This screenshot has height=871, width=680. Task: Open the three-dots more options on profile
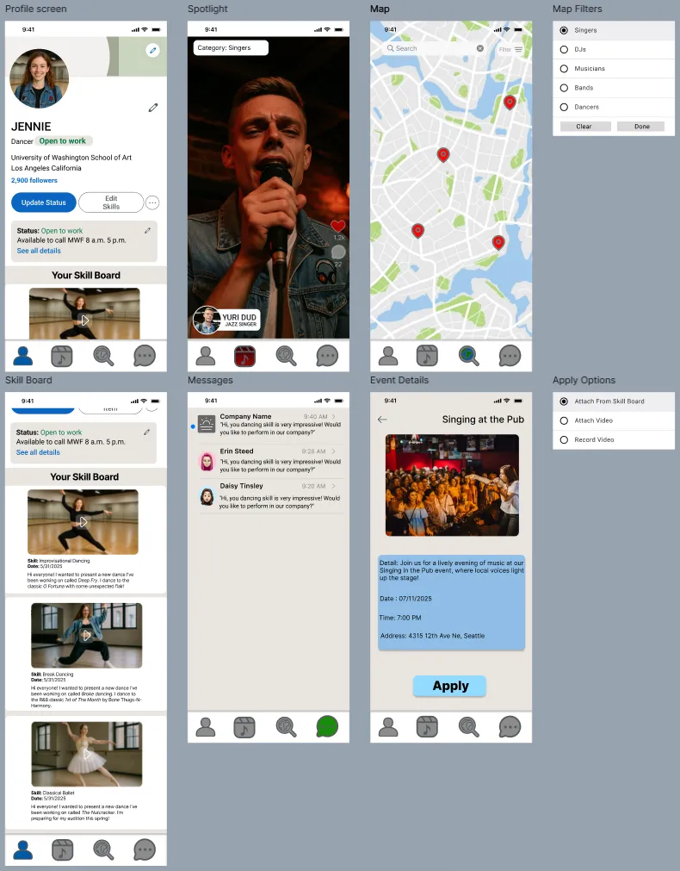(152, 202)
